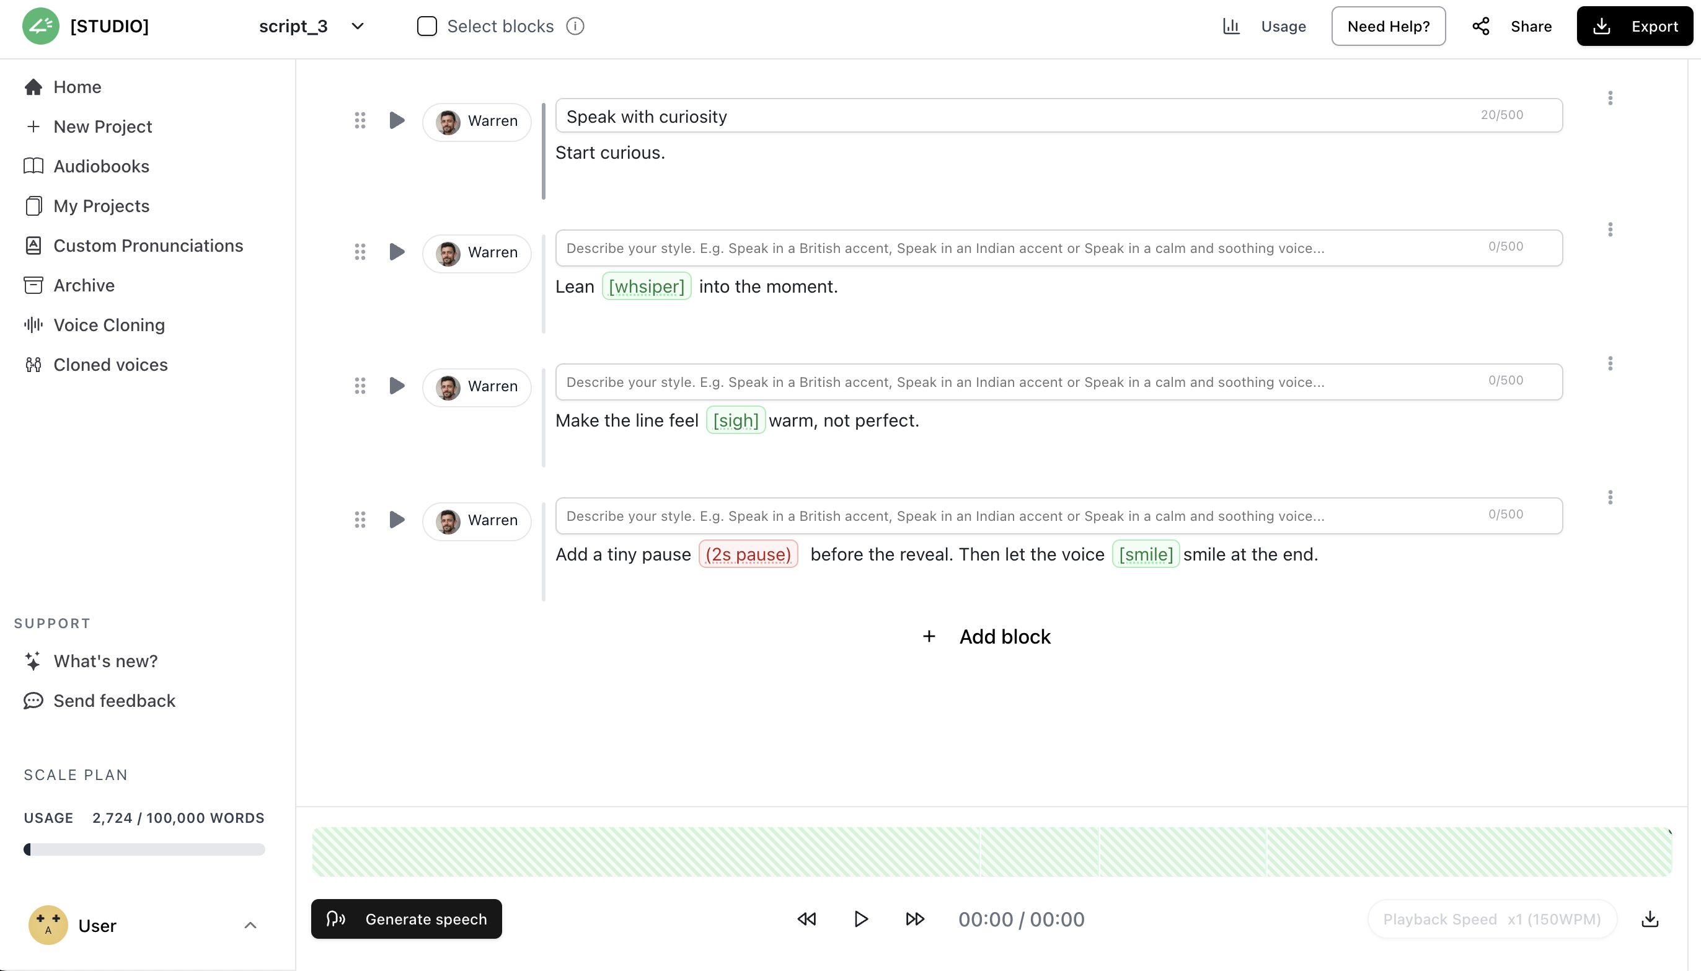This screenshot has width=1701, height=971.
Task: Play the 'Make the line feel' block
Action: (x=397, y=386)
